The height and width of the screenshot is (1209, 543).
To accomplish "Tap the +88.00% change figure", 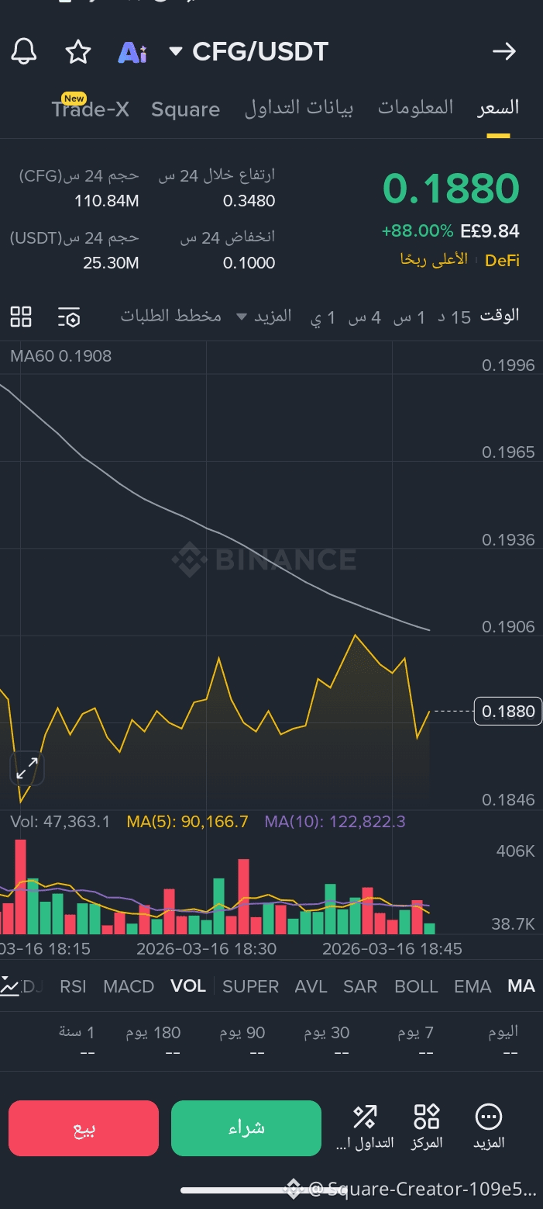I will click(418, 230).
